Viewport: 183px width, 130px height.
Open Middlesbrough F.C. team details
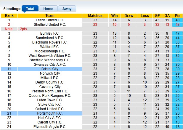coord(50,51)
